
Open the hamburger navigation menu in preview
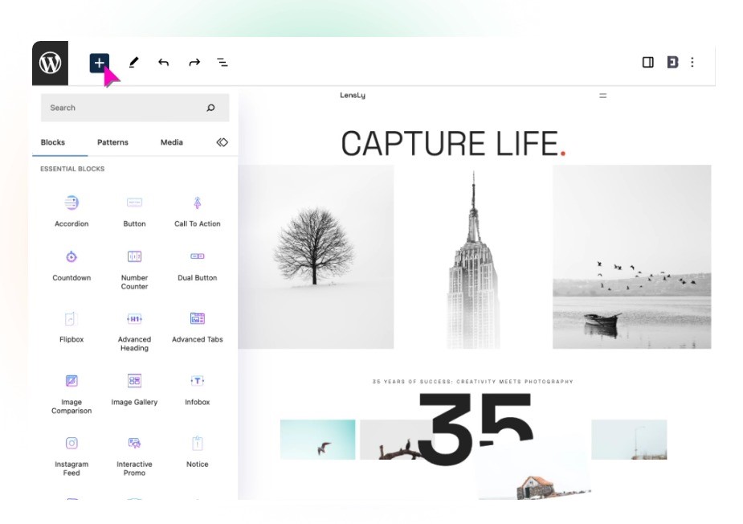(x=602, y=96)
